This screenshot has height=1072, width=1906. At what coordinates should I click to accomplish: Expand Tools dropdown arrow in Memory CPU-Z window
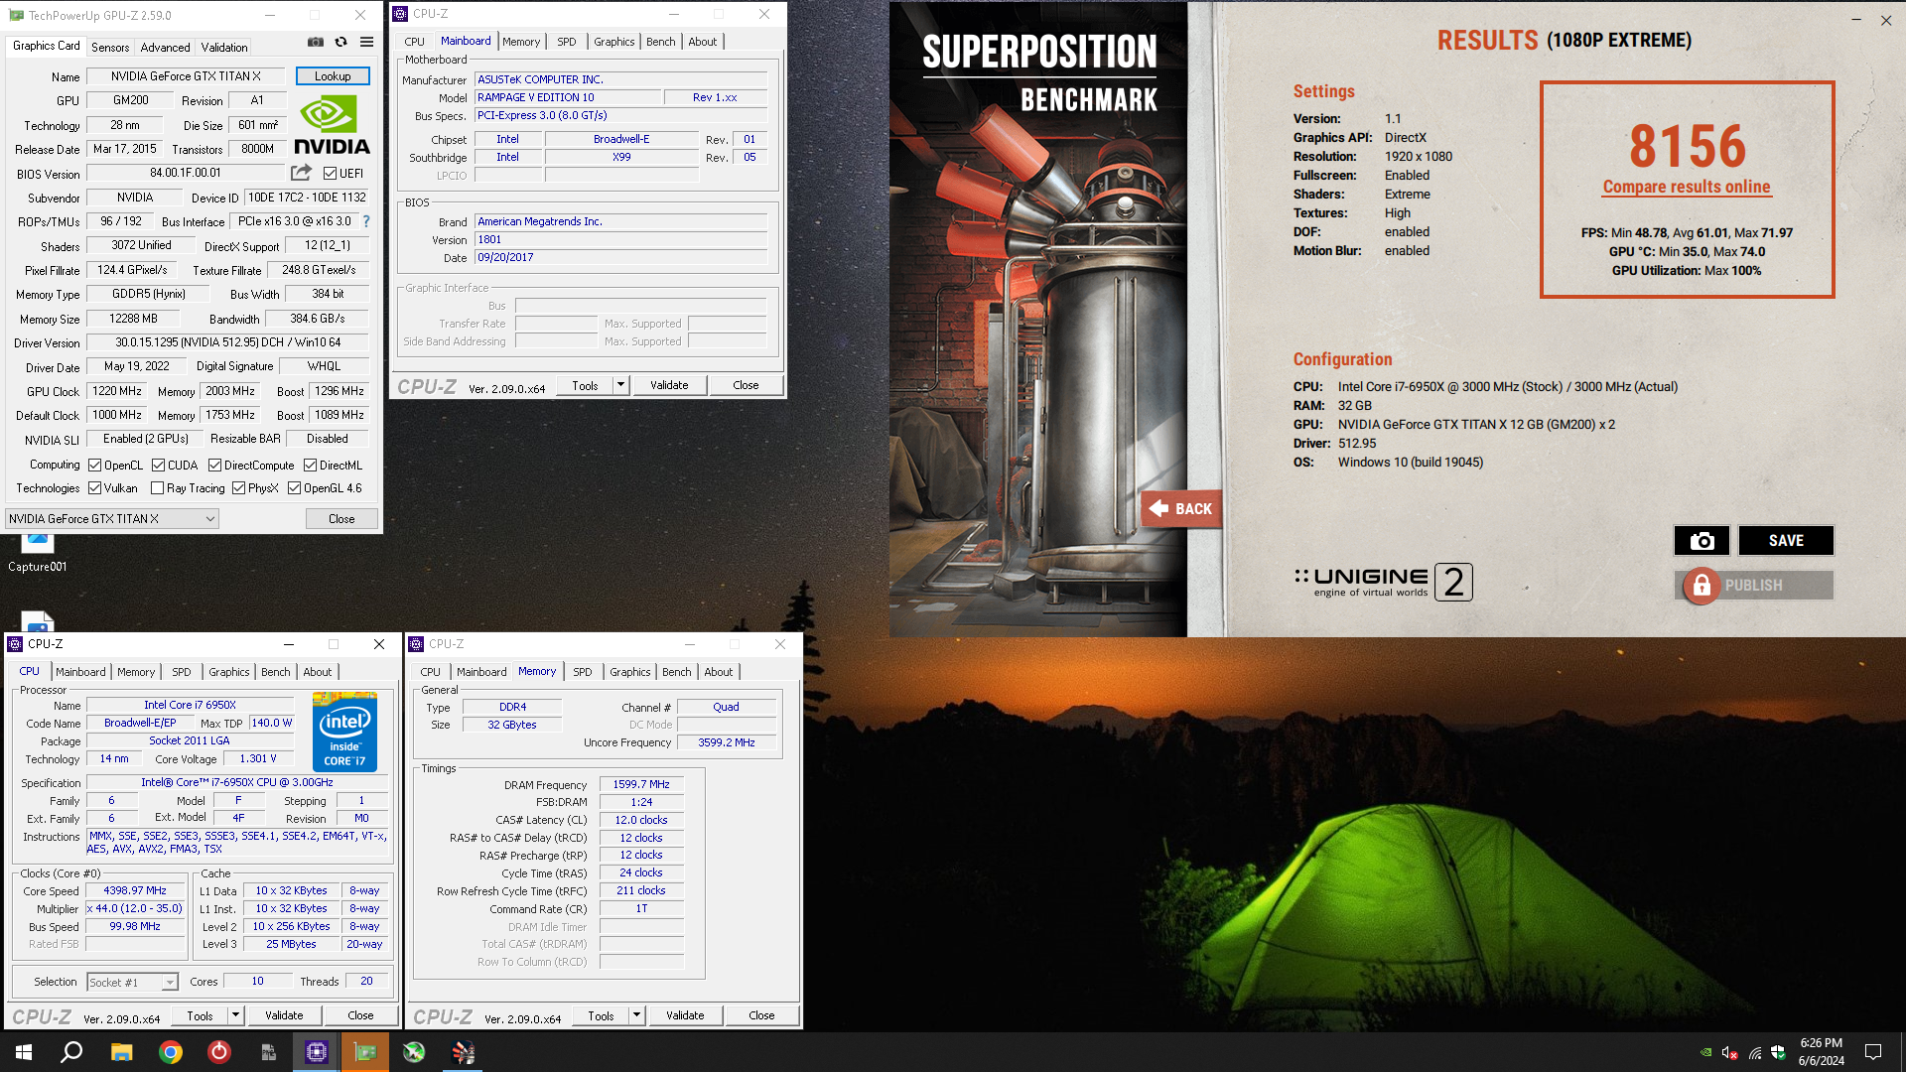[x=636, y=1014]
